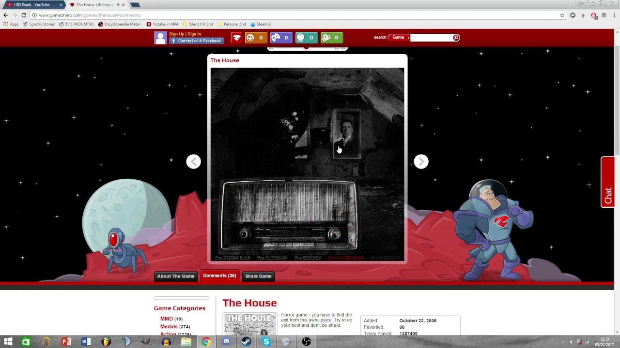Open Steam from the taskbar
This screenshot has height=348, width=620.
[x=246, y=342]
